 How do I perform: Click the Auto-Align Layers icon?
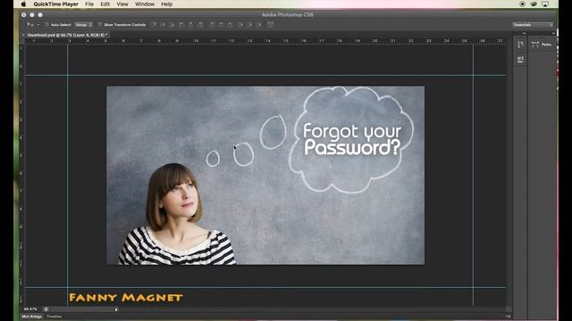click(x=270, y=25)
